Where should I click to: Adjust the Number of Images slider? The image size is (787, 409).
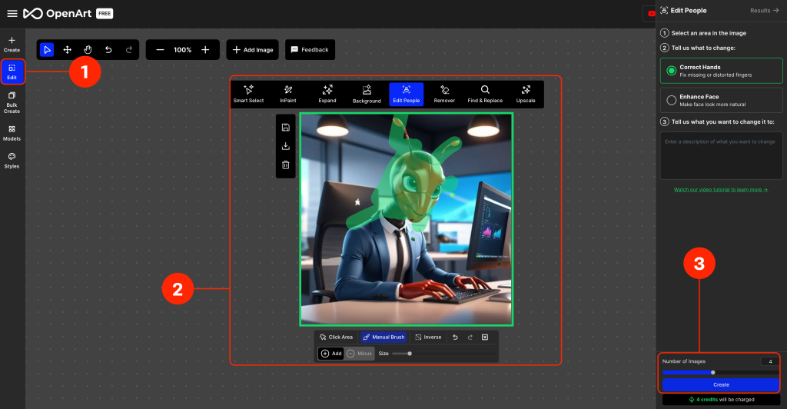pos(712,372)
